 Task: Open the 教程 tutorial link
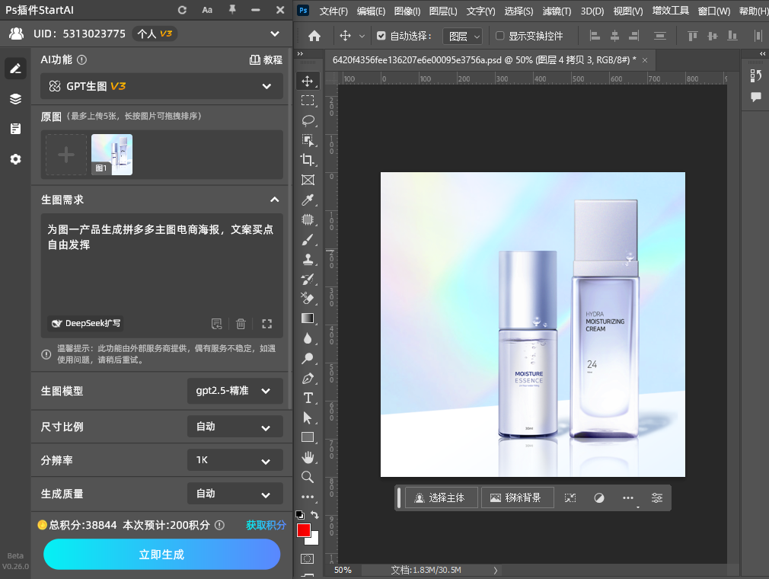[x=266, y=60]
